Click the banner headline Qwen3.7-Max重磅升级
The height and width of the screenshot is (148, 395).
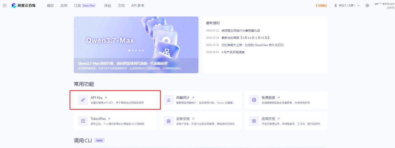(x=122, y=63)
